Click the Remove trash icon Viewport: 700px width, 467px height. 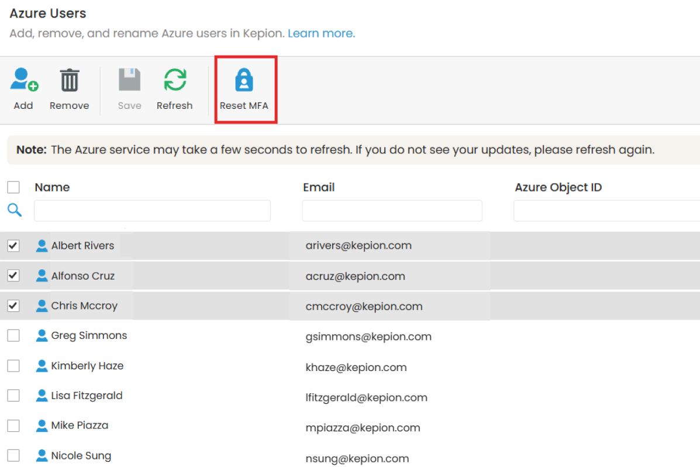click(70, 80)
